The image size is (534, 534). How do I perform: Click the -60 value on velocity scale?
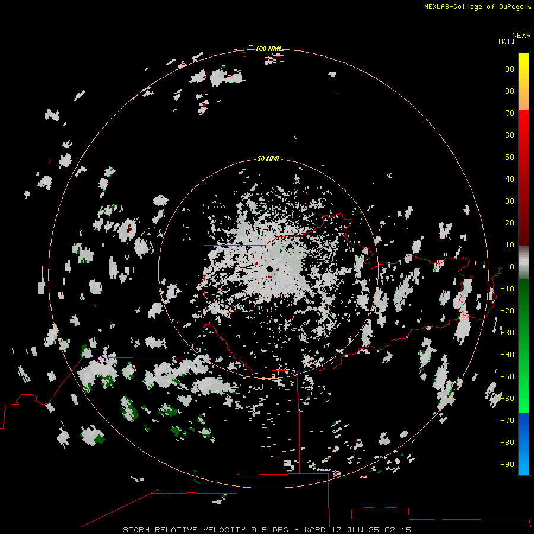point(507,399)
